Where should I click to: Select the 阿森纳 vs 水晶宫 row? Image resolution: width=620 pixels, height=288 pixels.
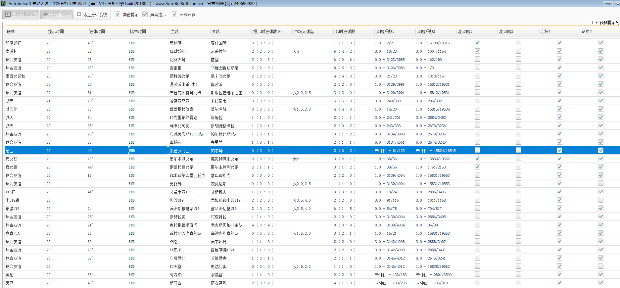[x=175, y=275]
